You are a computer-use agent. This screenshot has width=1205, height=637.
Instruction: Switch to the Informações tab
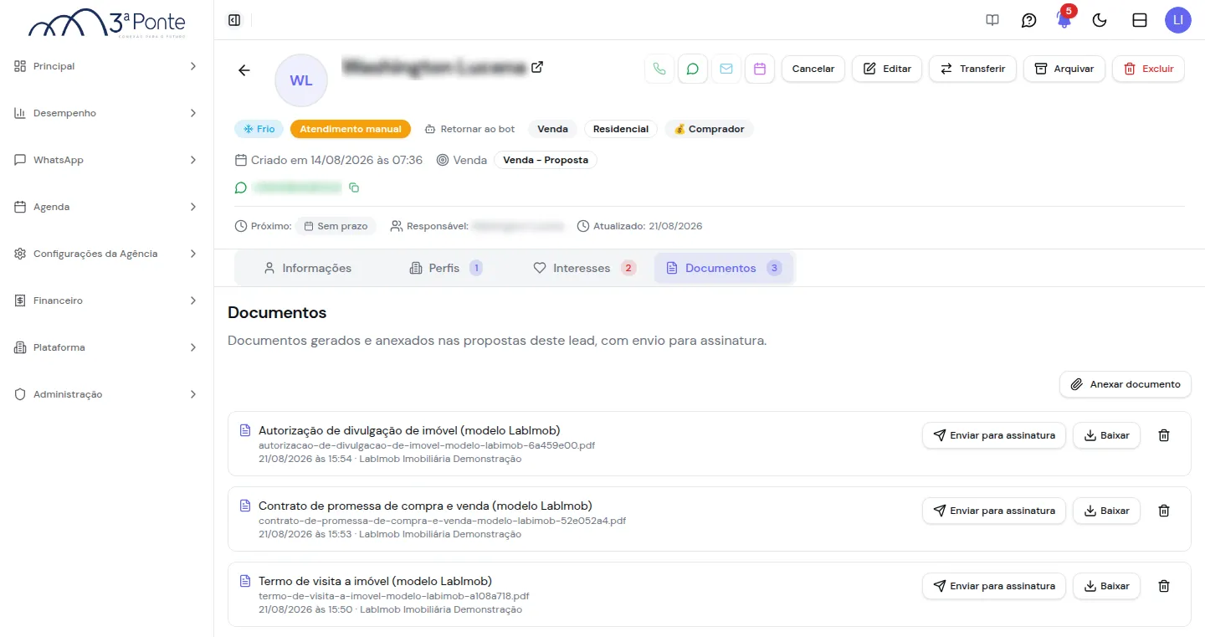pyautogui.click(x=307, y=268)
